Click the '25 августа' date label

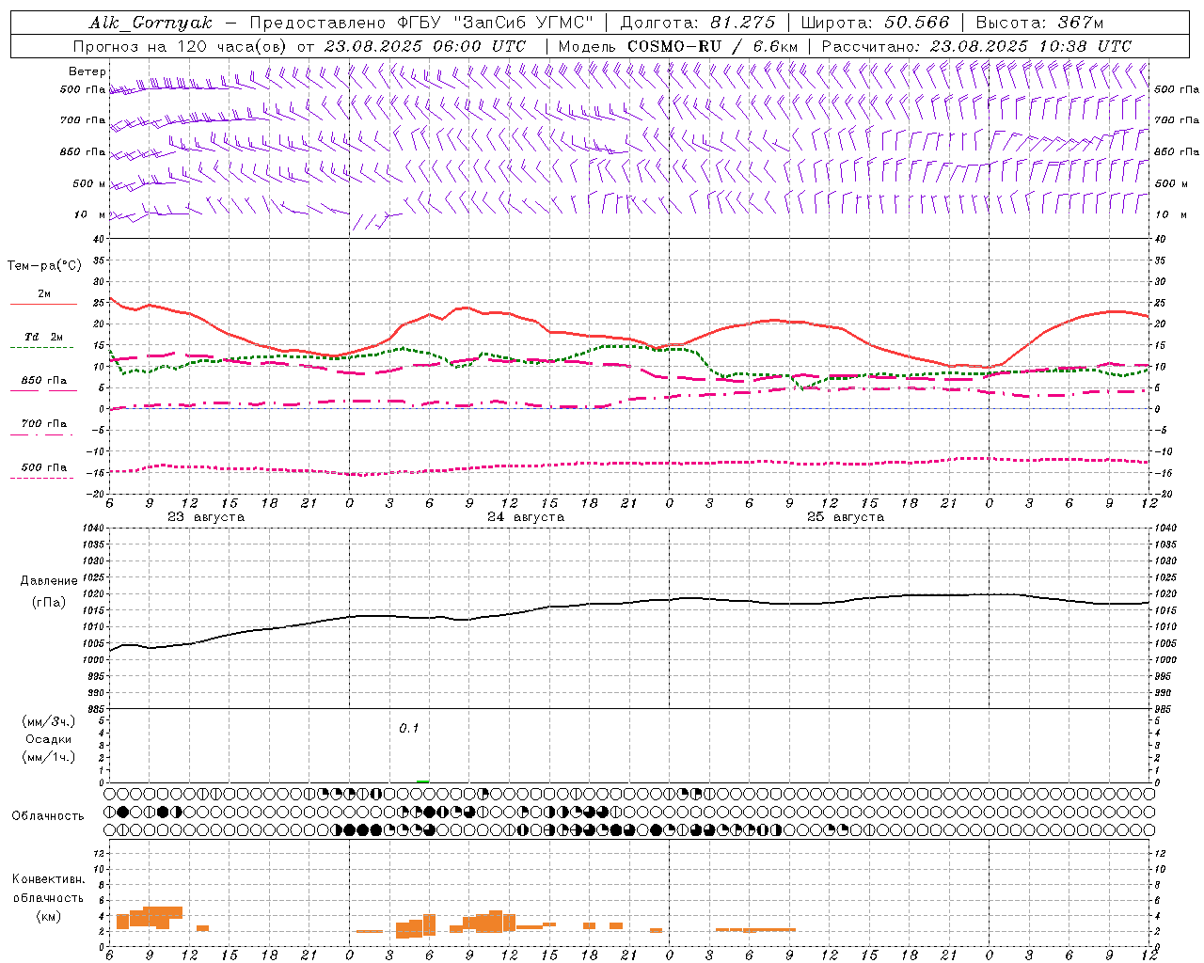846,517
